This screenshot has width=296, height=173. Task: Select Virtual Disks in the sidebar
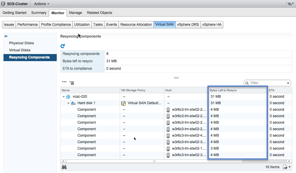pyautogui.click(x=20, y=50)
